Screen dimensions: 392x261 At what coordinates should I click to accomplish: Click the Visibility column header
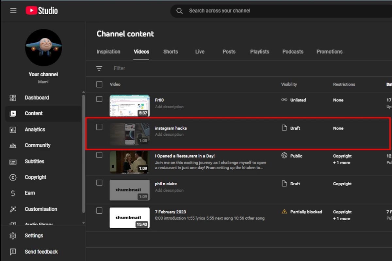tap(289, 84)
